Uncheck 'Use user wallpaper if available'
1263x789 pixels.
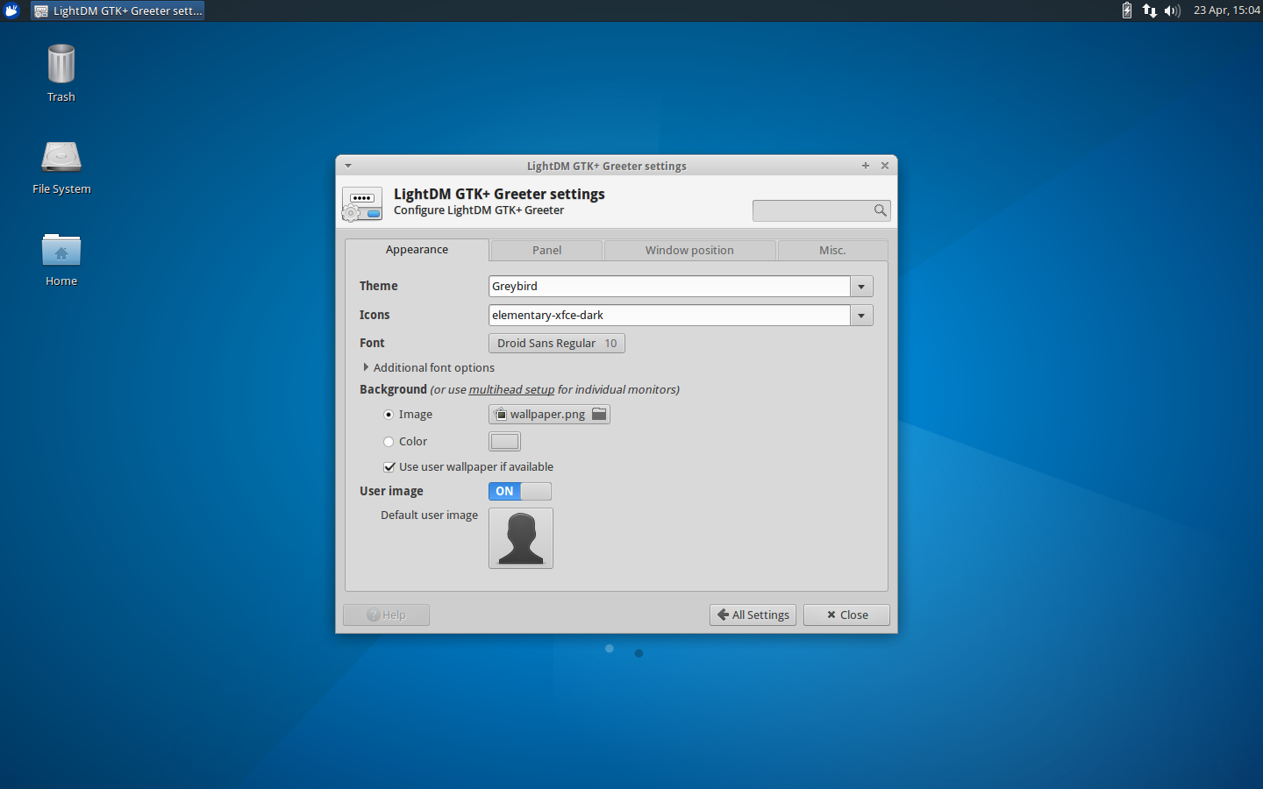[x=389, y=466]
